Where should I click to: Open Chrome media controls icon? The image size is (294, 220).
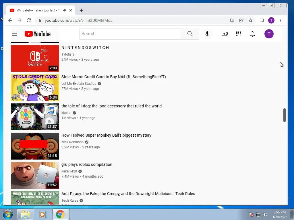(262, 20)
